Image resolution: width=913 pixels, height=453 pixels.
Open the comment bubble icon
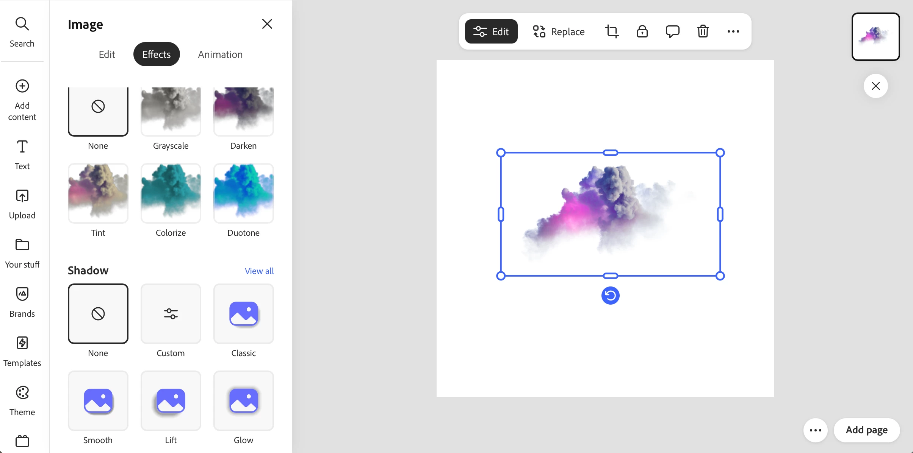click(x=672, y=31)
